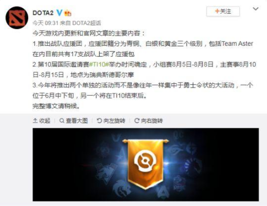Collapse the image with 收起
The image size is (267, 206).
41,121
